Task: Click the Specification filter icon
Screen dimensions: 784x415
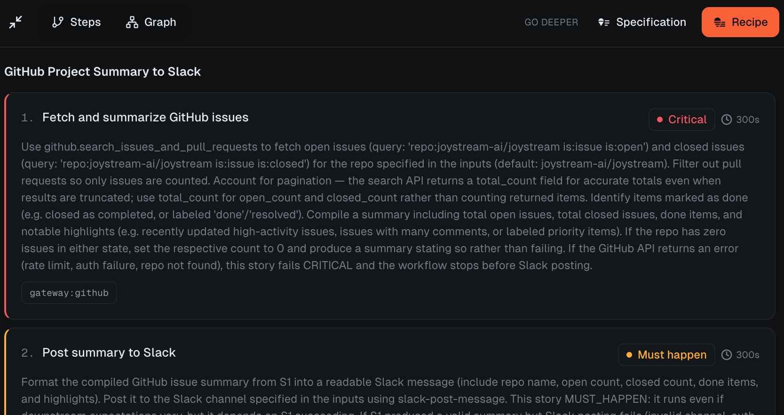Action: point(604,22)
